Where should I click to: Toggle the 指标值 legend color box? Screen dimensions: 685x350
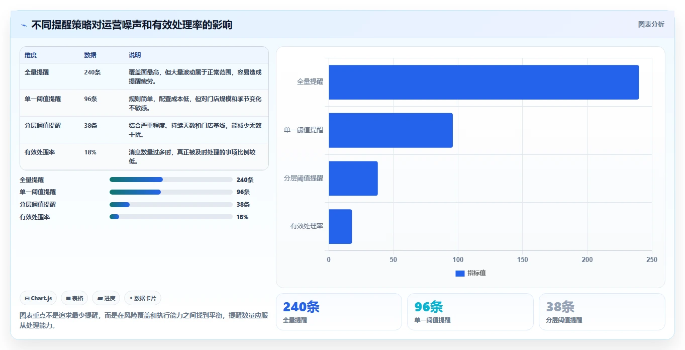tap(460, 273)
